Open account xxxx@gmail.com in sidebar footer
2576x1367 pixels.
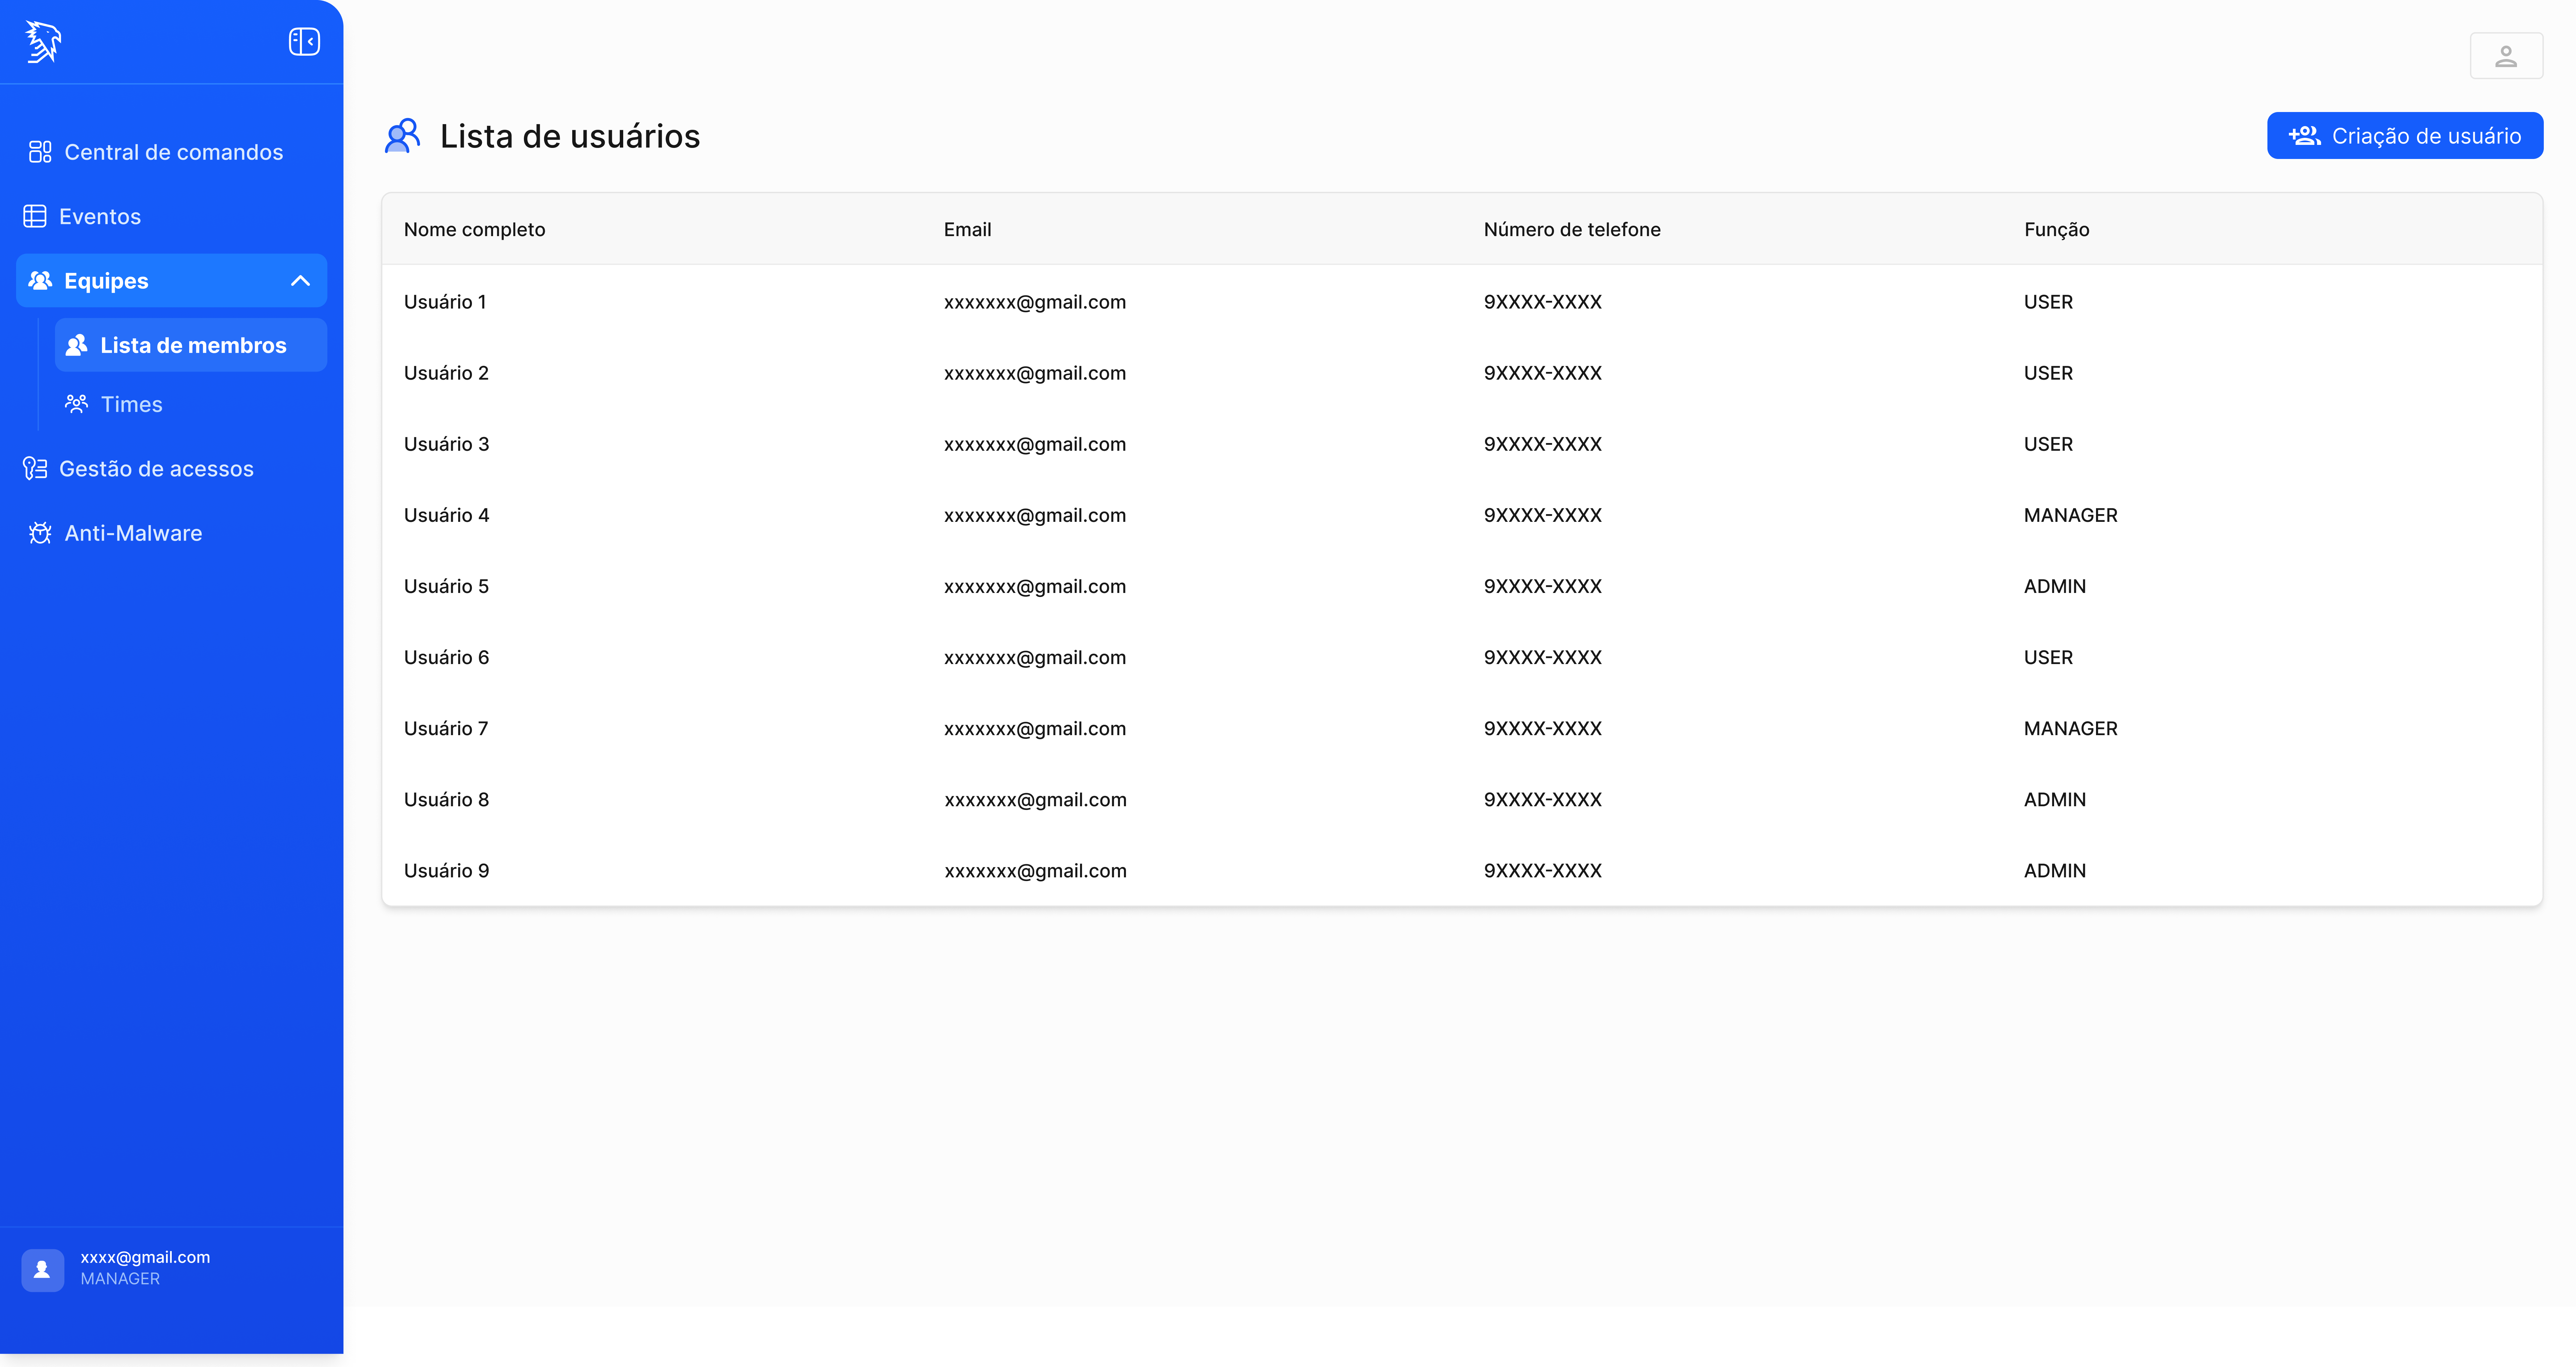tap(145, 1257)
